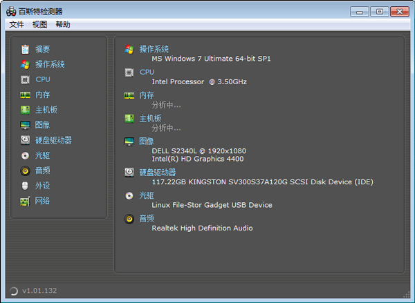The width and height of the screenshot is (415, 303).
Task: Click the text Realtek High Definition Audio
Action: tap(202, 228)
